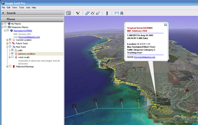The height and width of the screenshot is (125, 198).
Task: Click the red advisory marker over land at right
Action: click(x=187, y=90)
